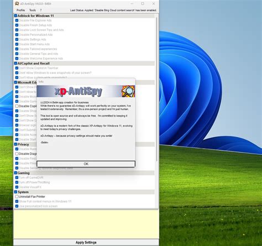
Task: Toggle the AI/Copilot and Recall group checkbox
Action: pos(15,63)
